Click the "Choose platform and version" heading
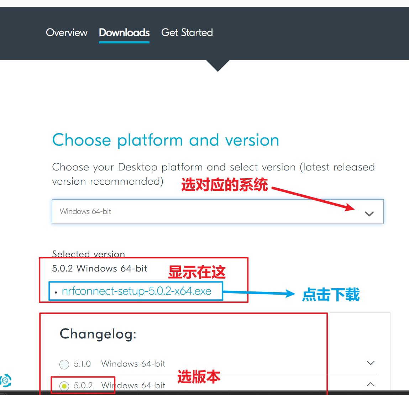This screenshot has width=409, height=395. click(x=166, y=140)
